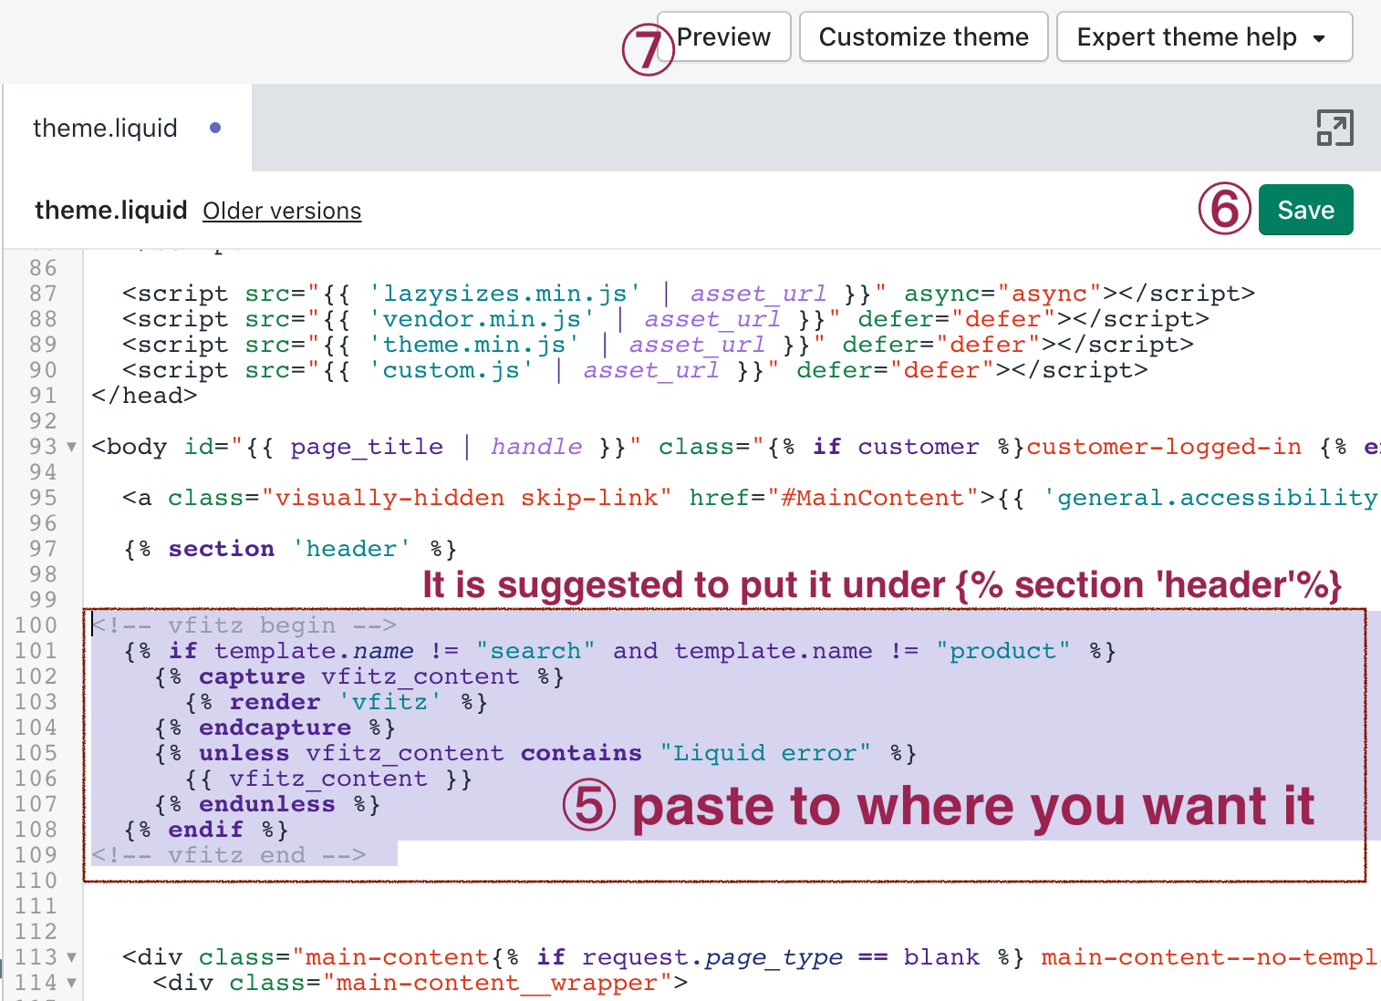This screenshot has width=1381, height=1001.
Task: Click the visually-hidden skip-link anchor line
Action: tap(751, 498)
